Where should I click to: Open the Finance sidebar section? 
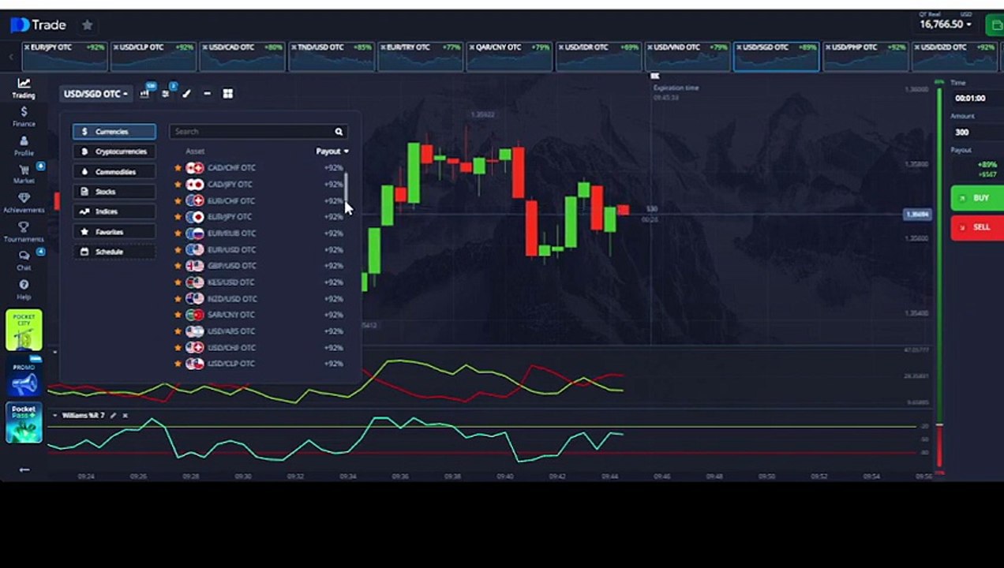24,117
